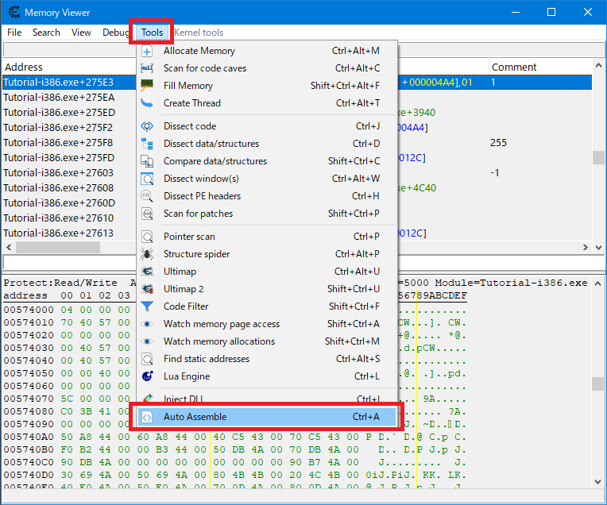Image resolution: width=607 pixels, height=505 pixels.
Task: Choose the Ultimap entry with Ctrl+Alt+U
Action: 267,272
